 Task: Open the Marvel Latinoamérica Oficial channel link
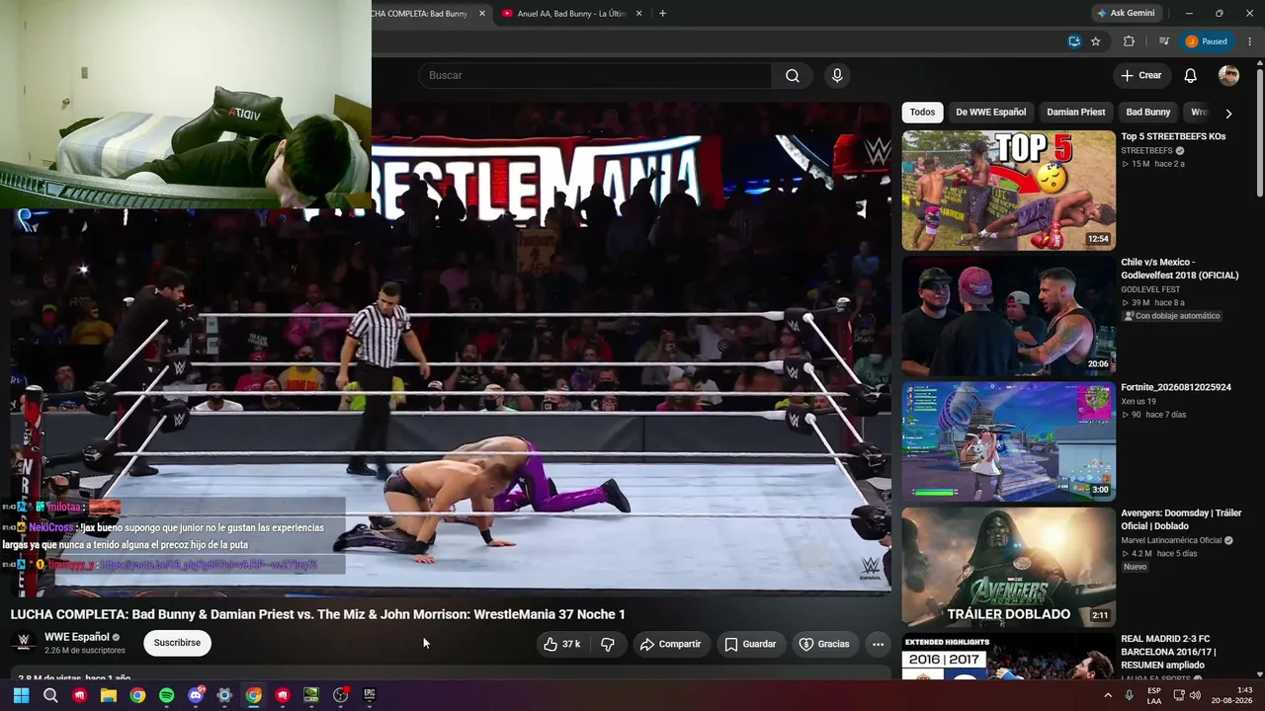(1171, 541)
